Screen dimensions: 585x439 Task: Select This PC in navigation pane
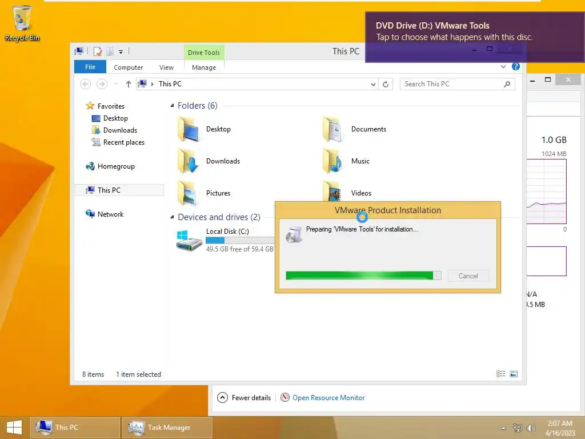tap(119, 190)
